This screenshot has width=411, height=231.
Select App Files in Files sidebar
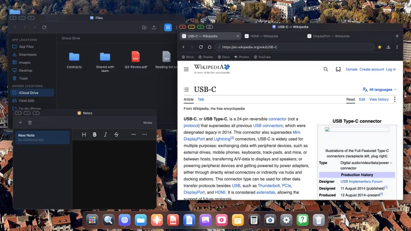(32, 47)
